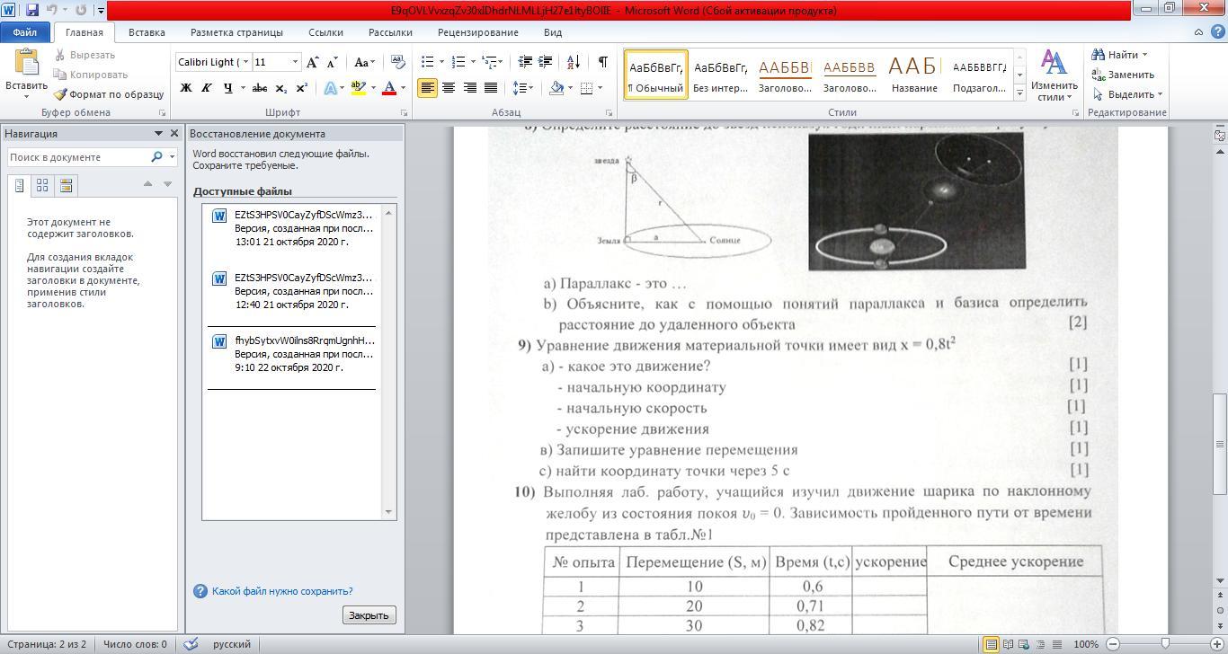Click the Clear formatting icon
Viewport: 1228px width, 654px height.
point(399,62)
